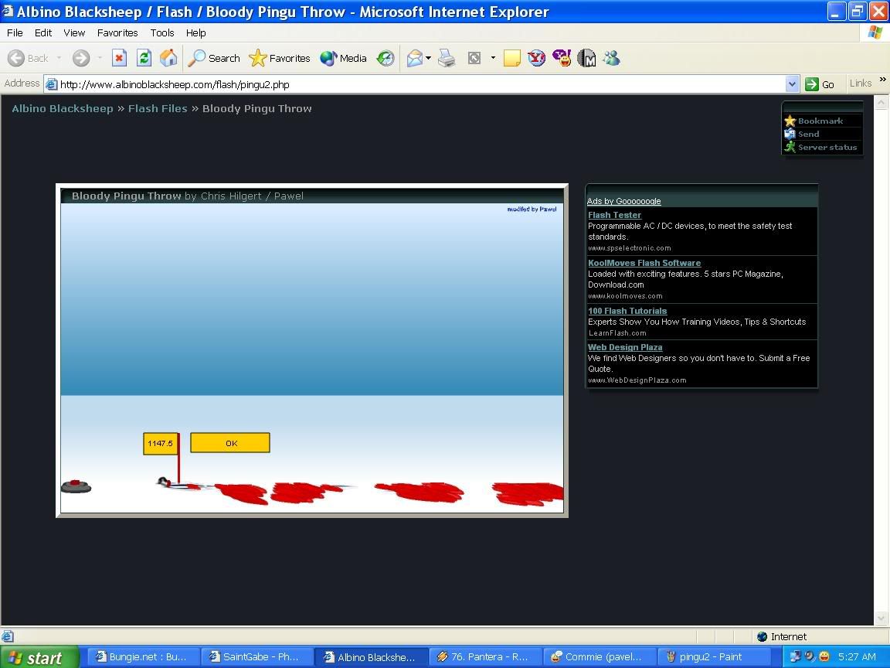Switch to 76. Pantera taskbar item

click(486, 657)
